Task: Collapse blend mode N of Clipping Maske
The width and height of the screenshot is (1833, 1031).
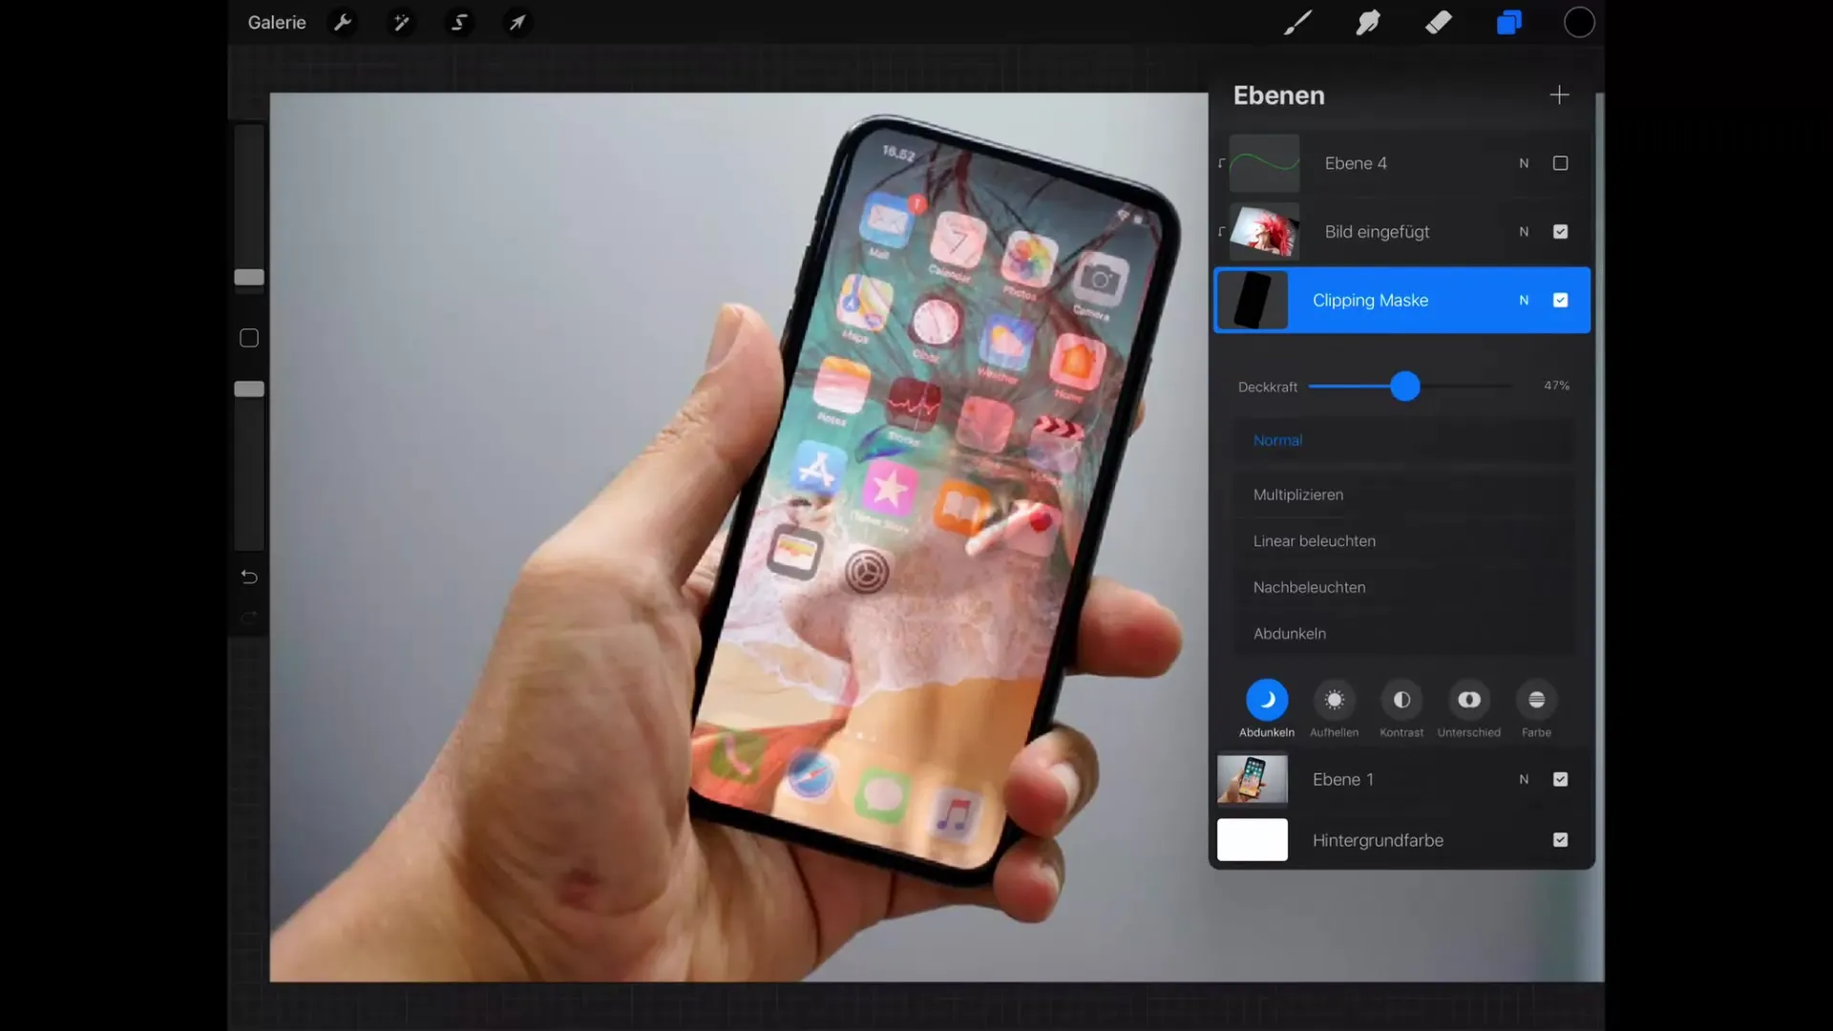Action: click(1524, 300)
